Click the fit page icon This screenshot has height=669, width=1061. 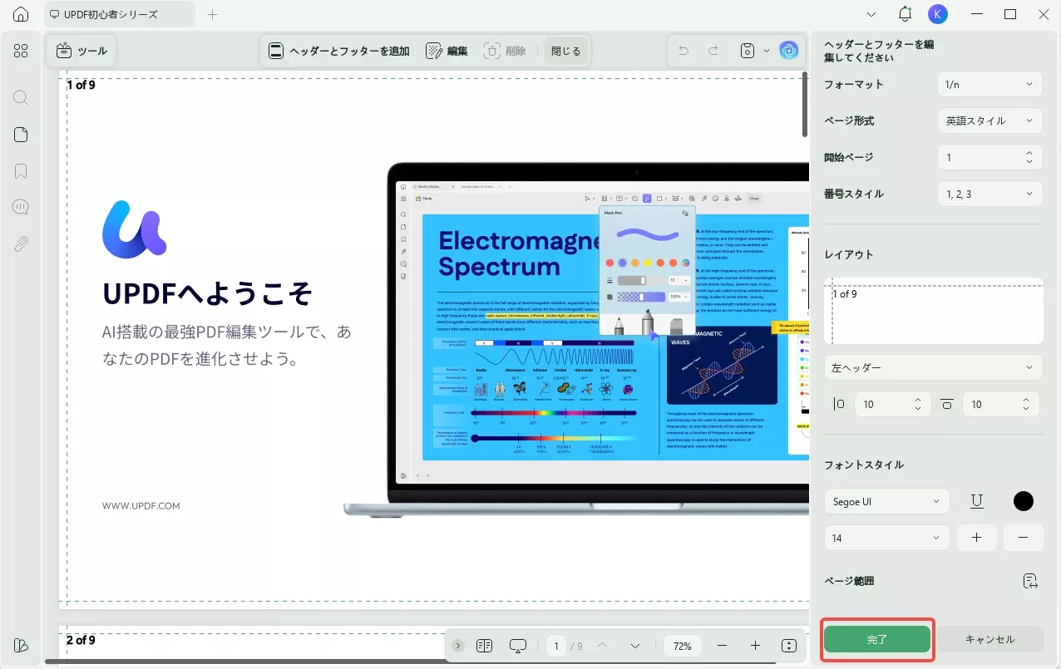pos(789,646)
